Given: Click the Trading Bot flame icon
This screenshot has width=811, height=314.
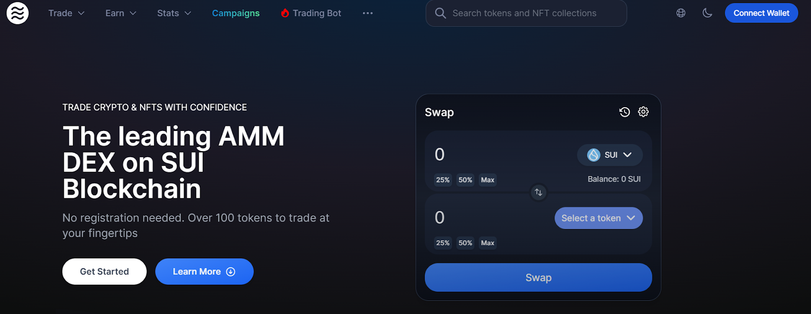Looking at the screenshot, I should pyautogui.click(x=285, y=13).
